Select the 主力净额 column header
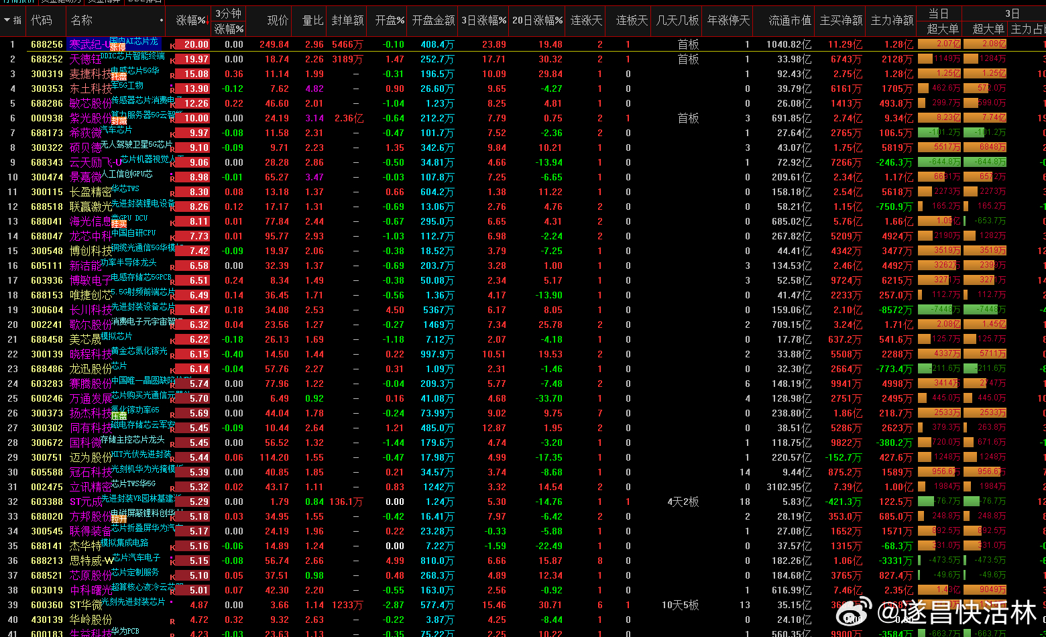 [892, 21]
